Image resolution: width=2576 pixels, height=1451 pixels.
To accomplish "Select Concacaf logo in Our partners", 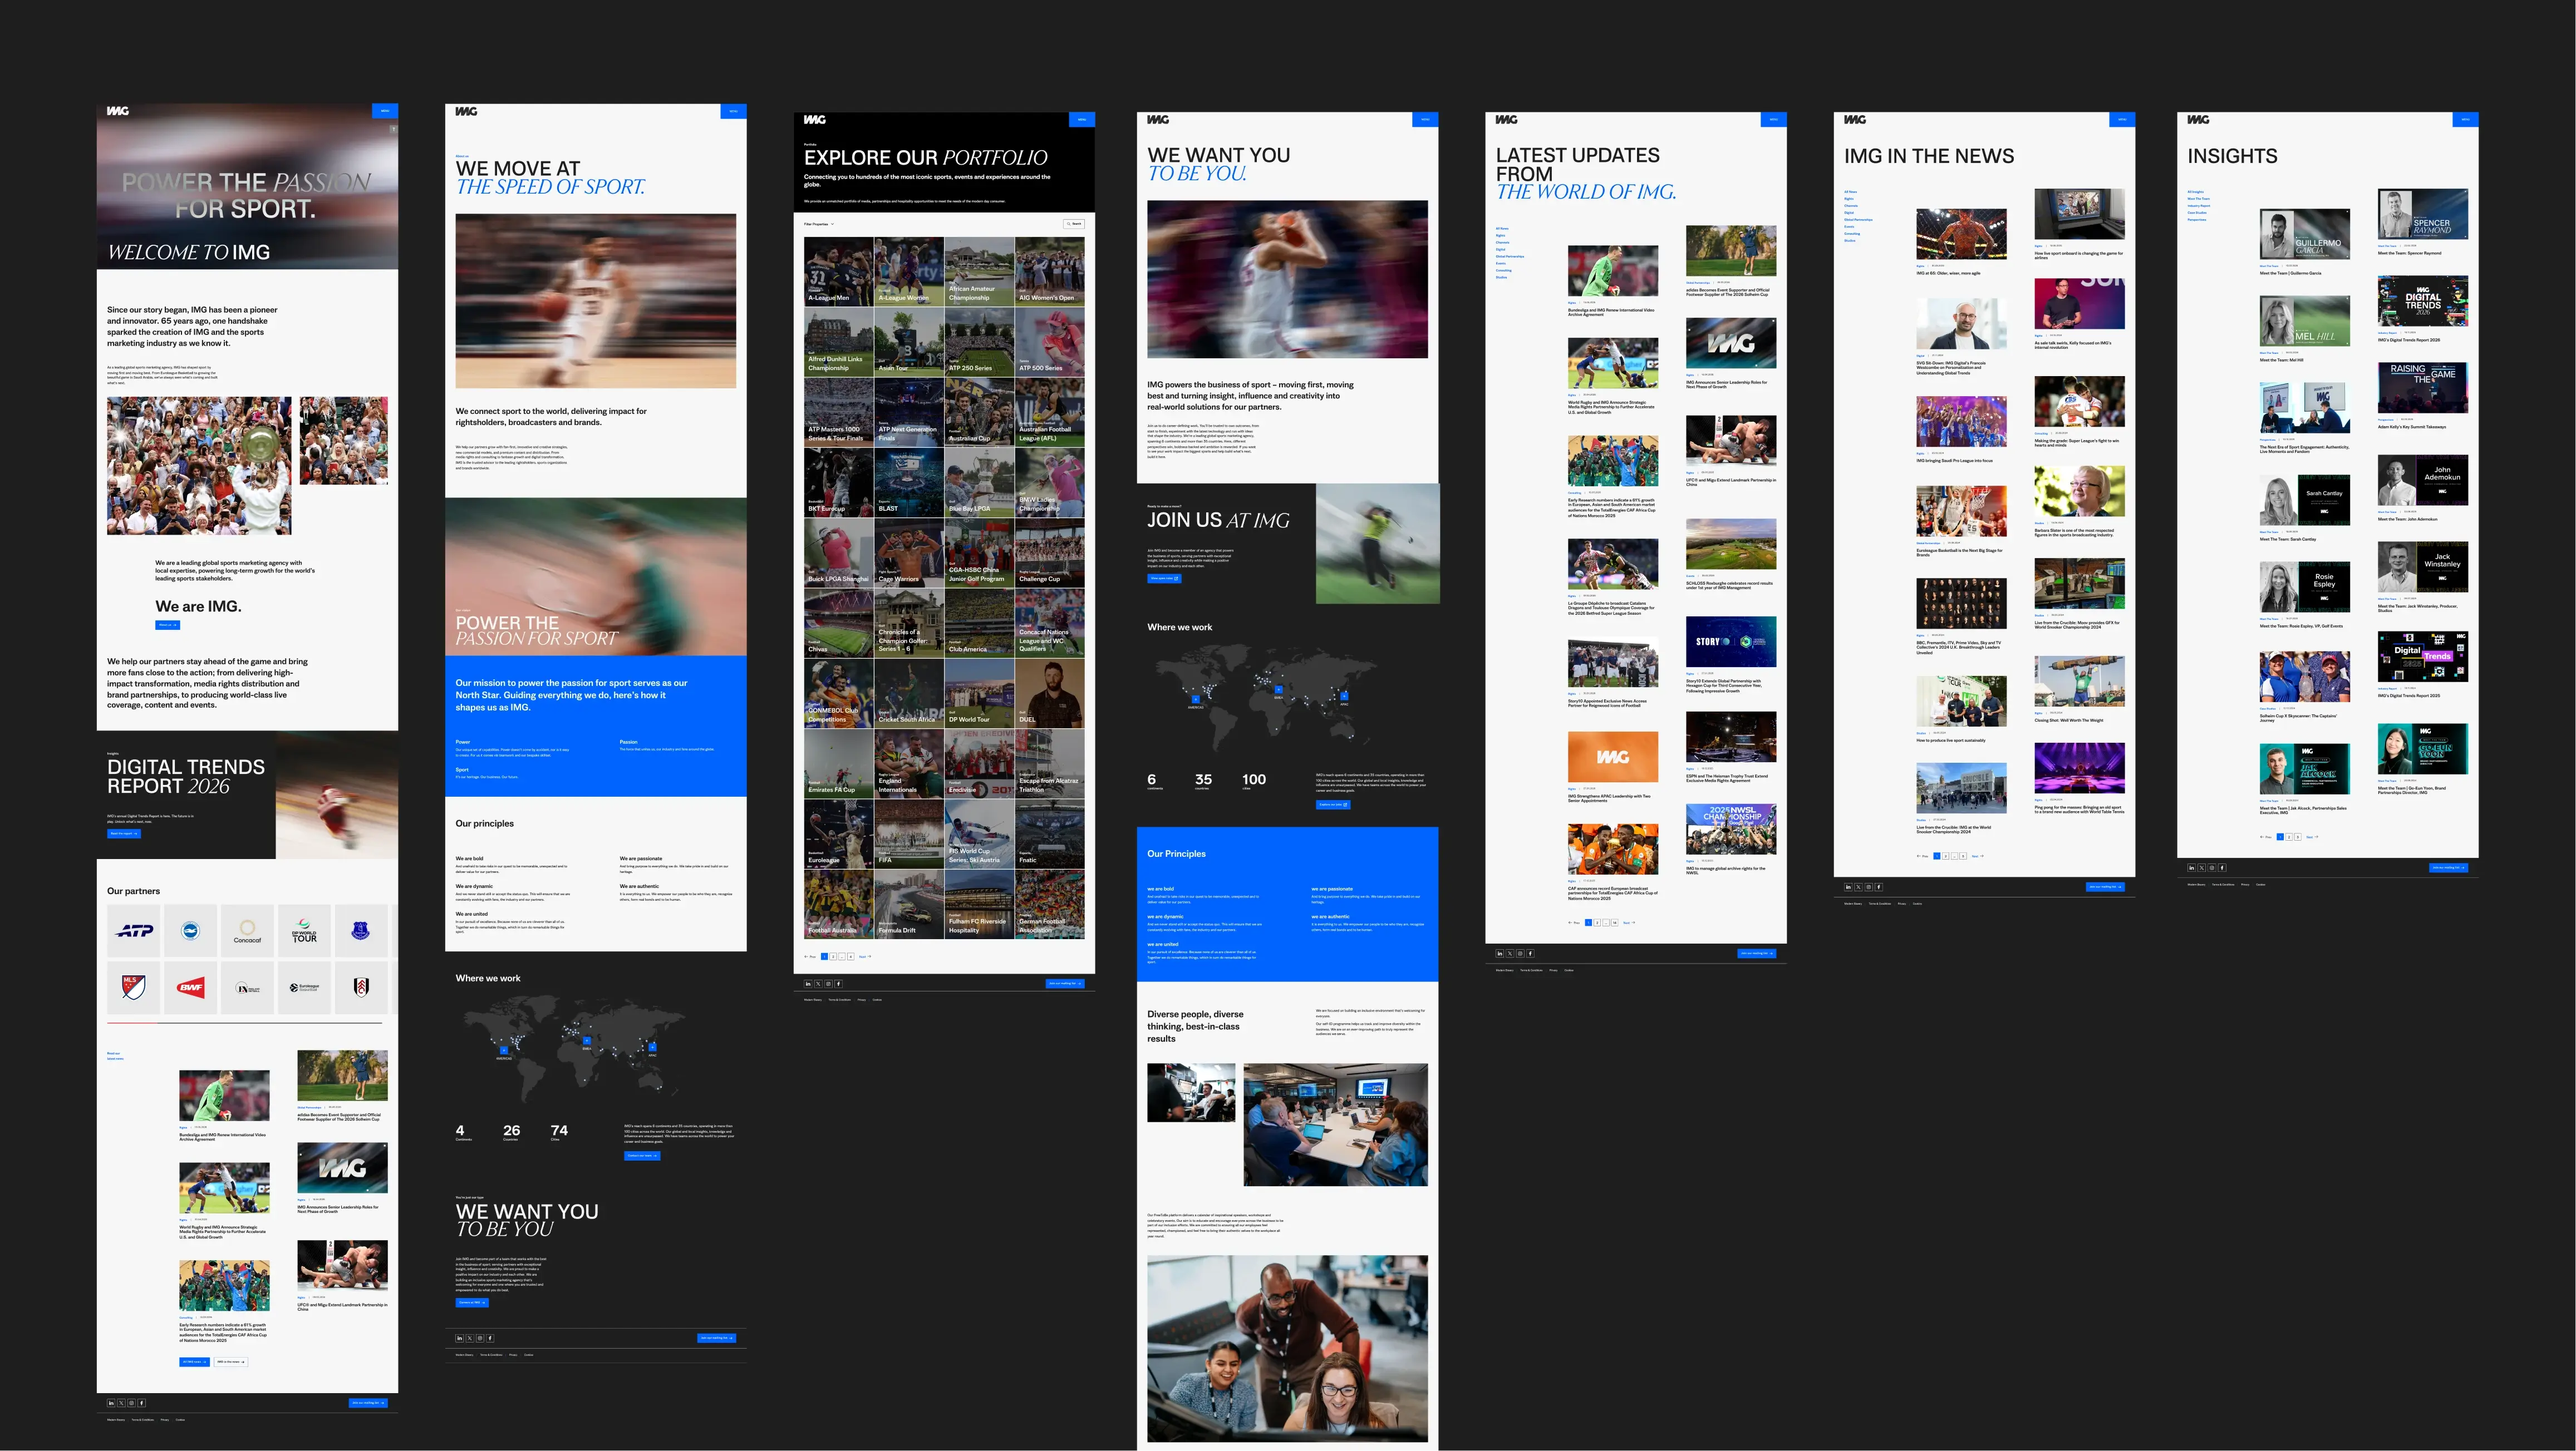I will point(247,930).
